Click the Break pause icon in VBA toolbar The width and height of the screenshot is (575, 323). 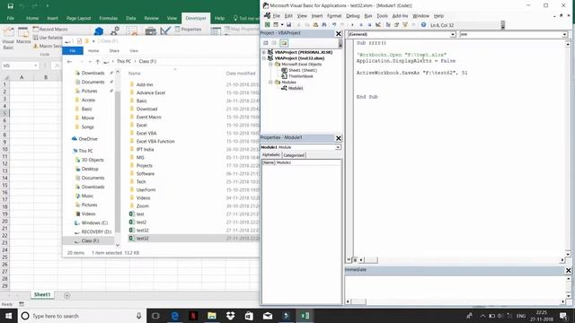coord(361,25)
